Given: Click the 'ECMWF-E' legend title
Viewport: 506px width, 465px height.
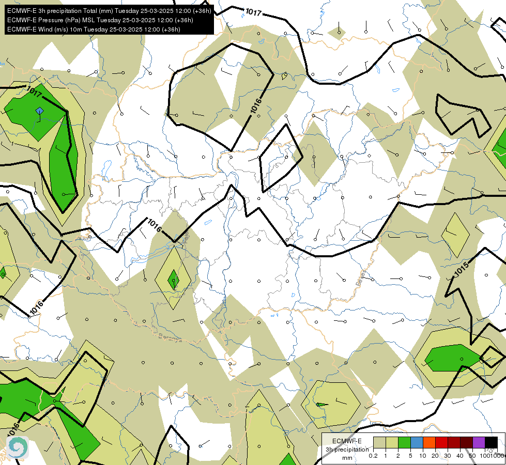Looking at the screenshot, I should pos(347,441).
